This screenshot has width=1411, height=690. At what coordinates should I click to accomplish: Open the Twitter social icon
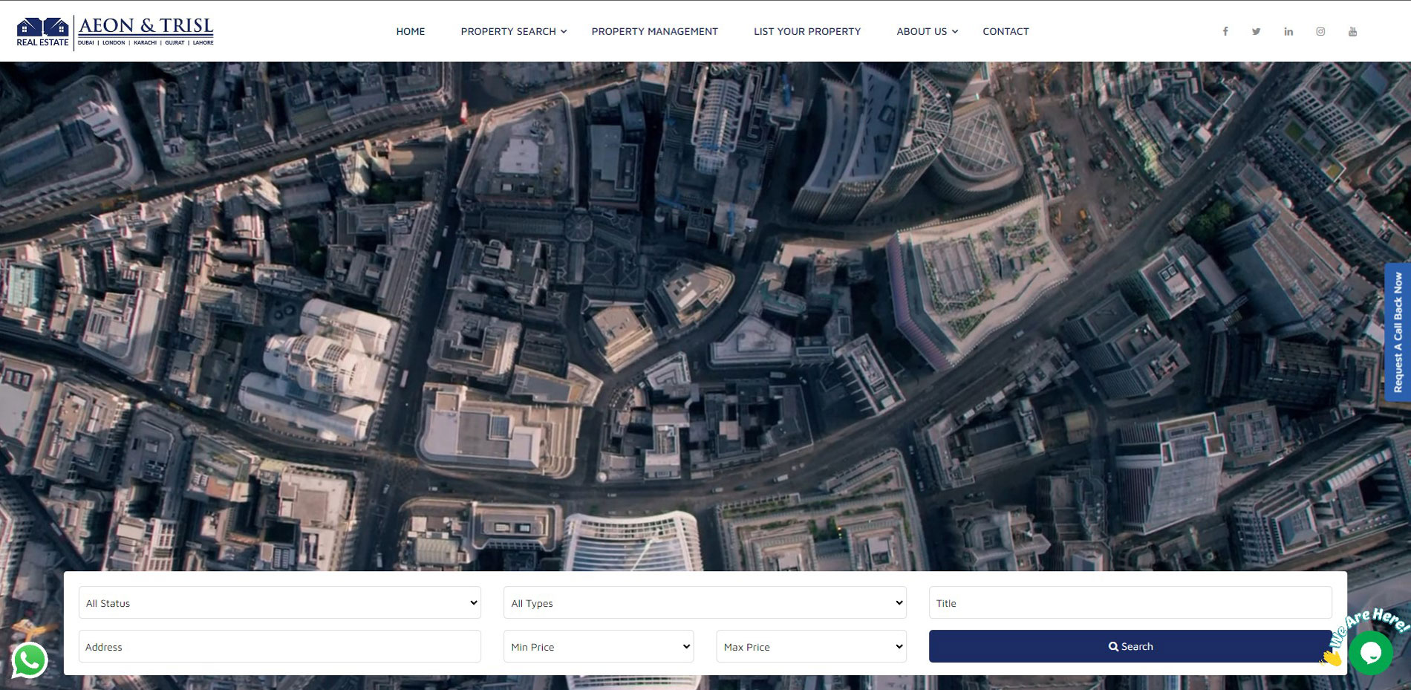coord(1256,31)
